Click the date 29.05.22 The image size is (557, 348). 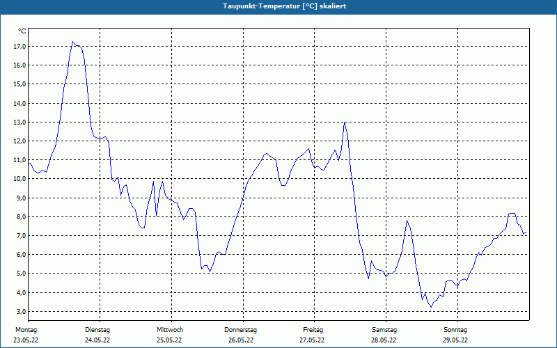[455, 340]
